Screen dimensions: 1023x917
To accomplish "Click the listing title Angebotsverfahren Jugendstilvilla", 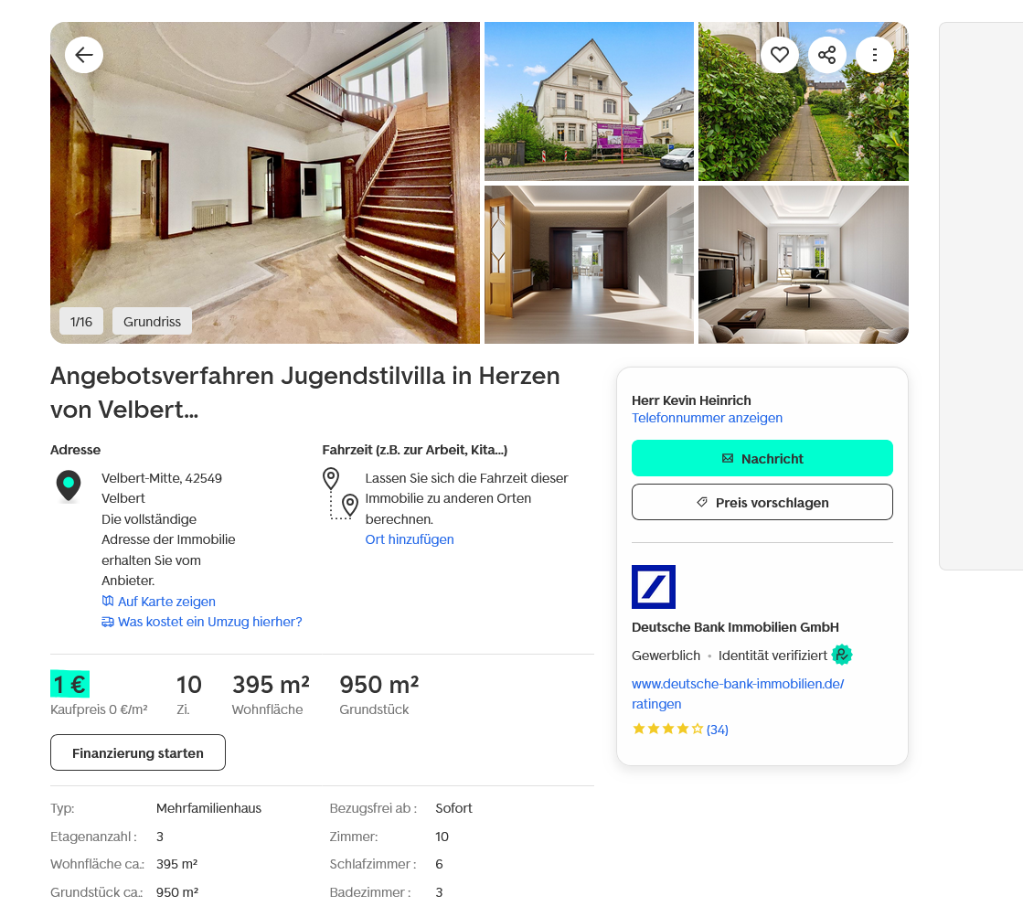I will (x=304, y=392).
